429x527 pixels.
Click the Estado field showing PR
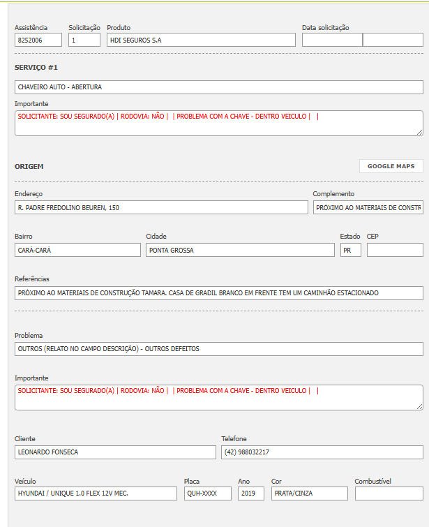tap(350, 250)
